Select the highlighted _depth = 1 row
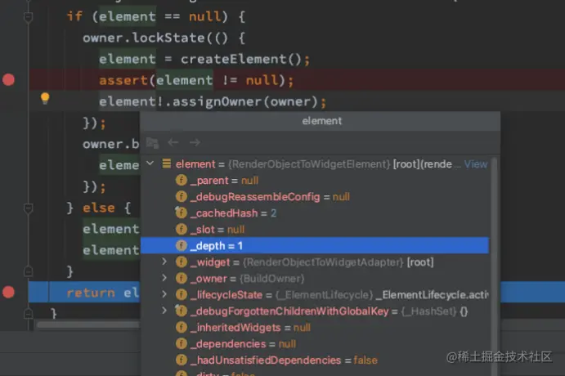 coord(315,245)
